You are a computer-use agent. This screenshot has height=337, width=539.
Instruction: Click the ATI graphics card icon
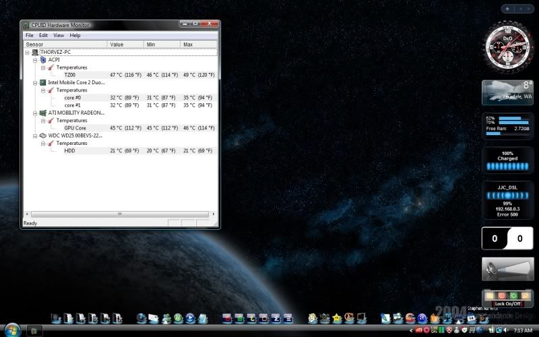coord(43,113)
